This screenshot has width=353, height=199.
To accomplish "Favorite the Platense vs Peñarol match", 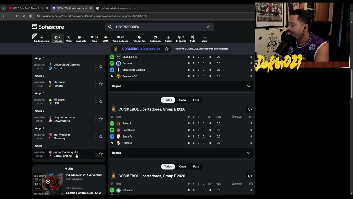I will [x=101, y=84].
